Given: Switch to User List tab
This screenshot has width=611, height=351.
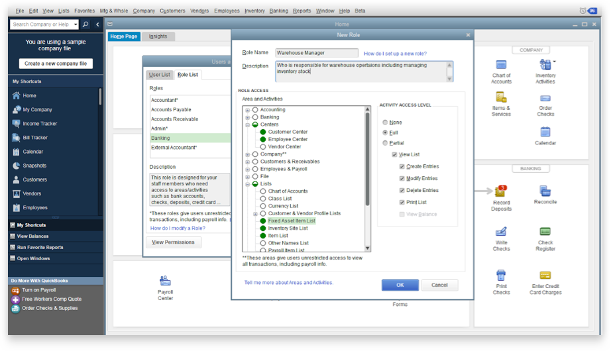Looking at the screenshot, I should coord(159,74).
